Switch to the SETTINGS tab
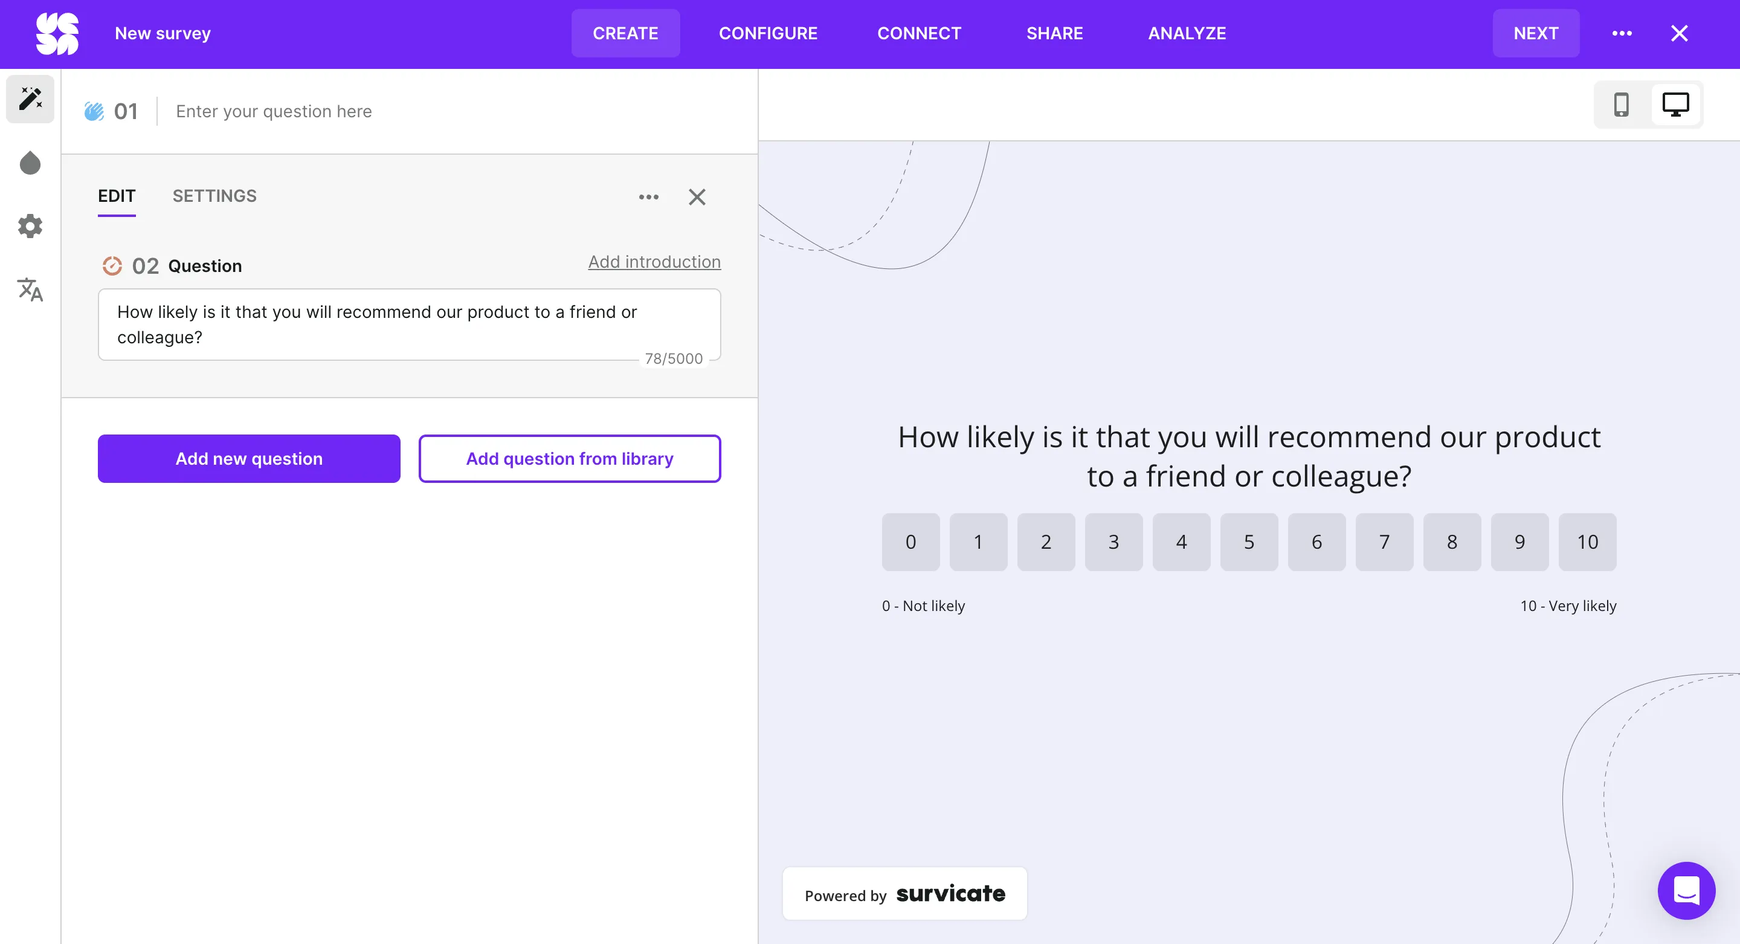The image size is (1740, 944). 214,196
